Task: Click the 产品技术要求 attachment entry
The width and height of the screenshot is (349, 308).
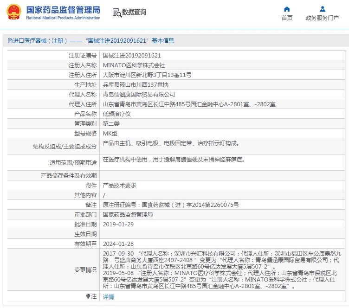Action: tap(119, 185)
